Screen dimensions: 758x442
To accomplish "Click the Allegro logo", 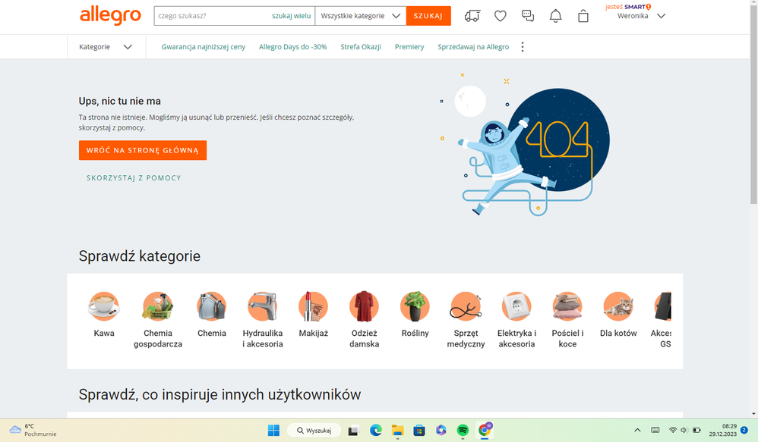I will [110, 15].
